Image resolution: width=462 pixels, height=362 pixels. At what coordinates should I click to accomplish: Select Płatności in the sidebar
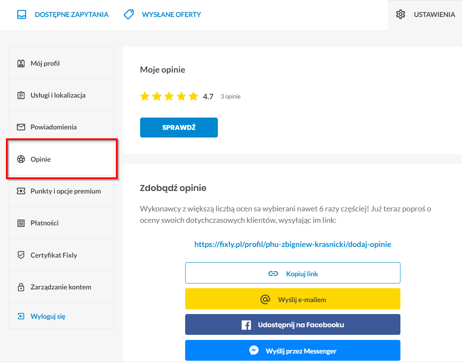61,223
